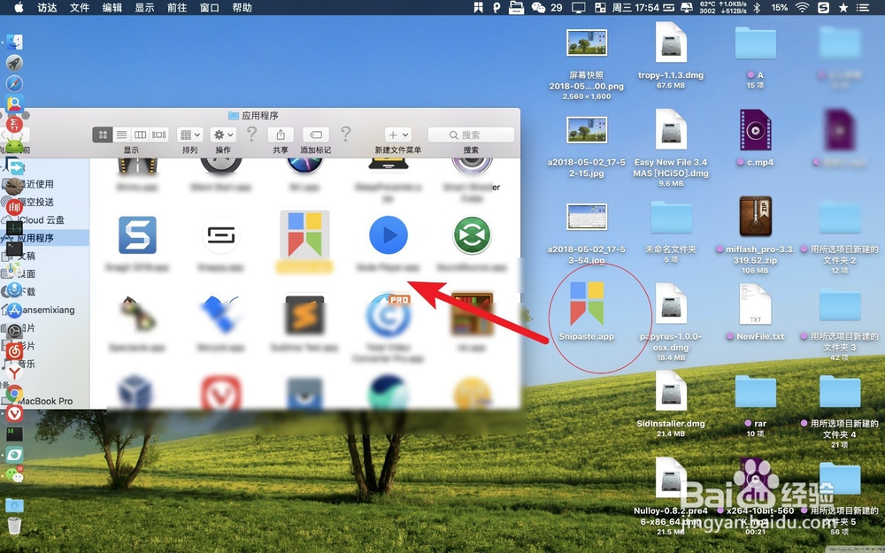885x553 pixels.
Task: Select ansemixiang home in Finder sidebar
Action: pyautogui.click(x=45, y=310)
